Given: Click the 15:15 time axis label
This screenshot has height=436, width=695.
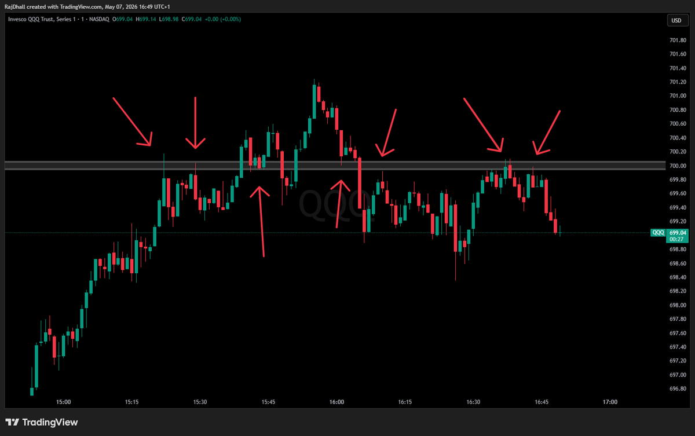Looking at the screenshot, I should tap(132, 402).
